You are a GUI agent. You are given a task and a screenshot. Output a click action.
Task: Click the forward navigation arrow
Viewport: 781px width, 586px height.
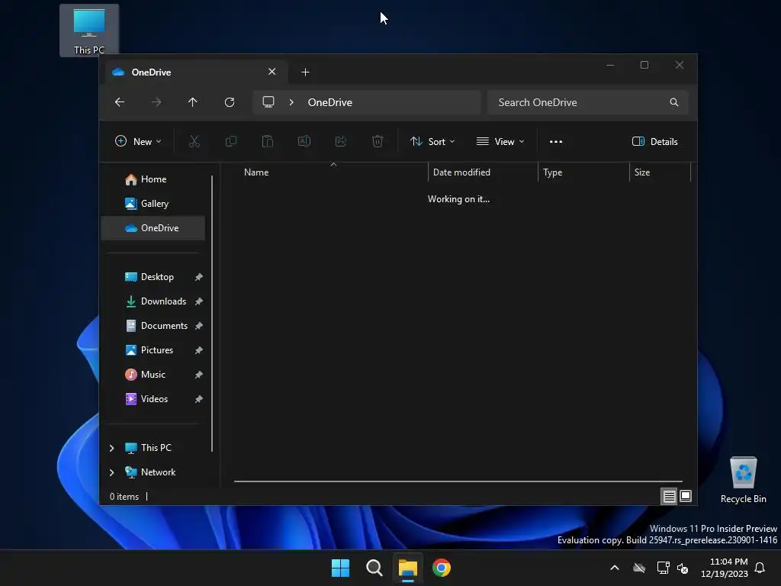click(156, 102)
